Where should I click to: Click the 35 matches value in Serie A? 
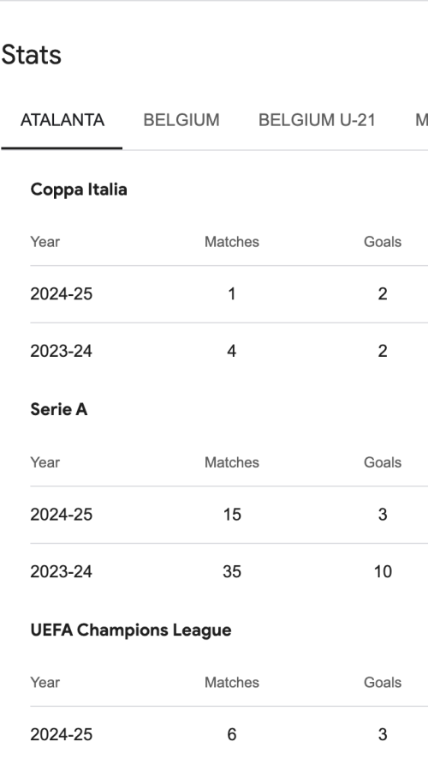232,571
